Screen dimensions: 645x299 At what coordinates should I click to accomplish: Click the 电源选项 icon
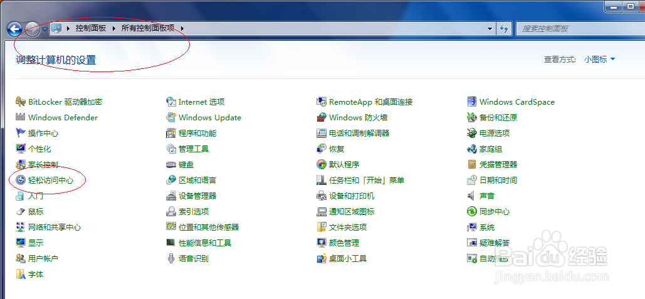click(472, 133)
